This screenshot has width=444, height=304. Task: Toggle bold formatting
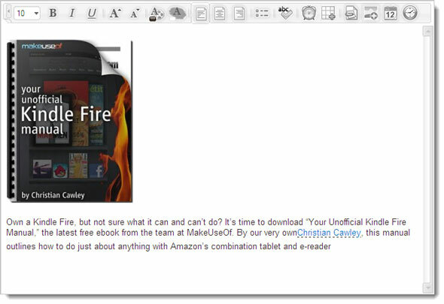click(x=53, y=13)
